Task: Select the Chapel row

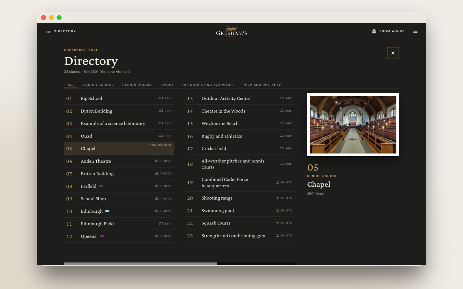Action: (119, 149)
